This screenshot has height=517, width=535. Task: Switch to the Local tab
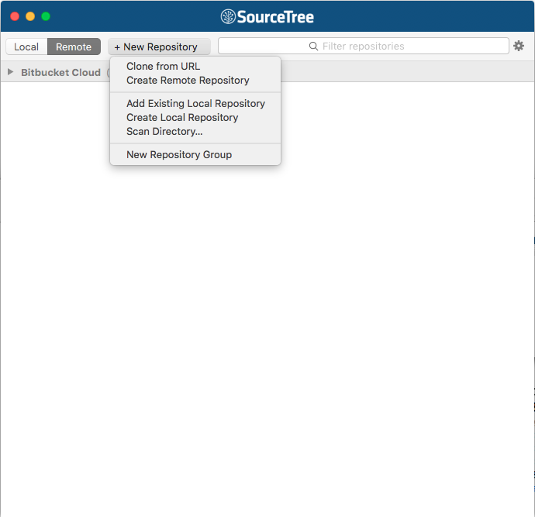26,47
